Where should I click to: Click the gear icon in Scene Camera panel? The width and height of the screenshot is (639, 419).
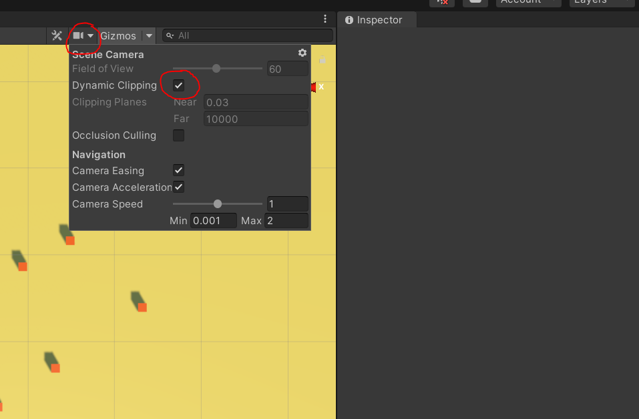click(x=302, y=53)
